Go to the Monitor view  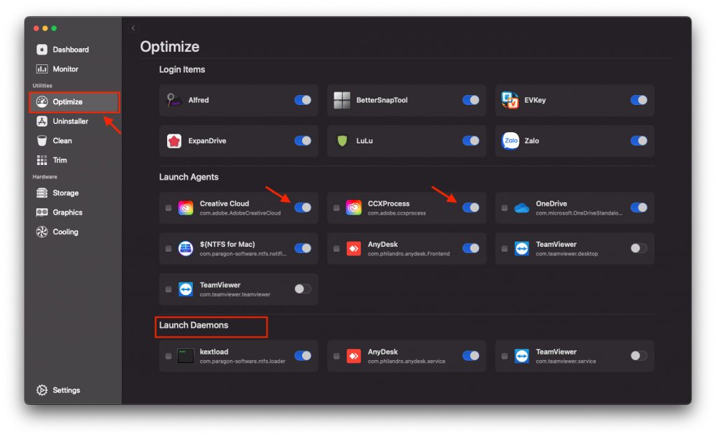tap(65, 69)
